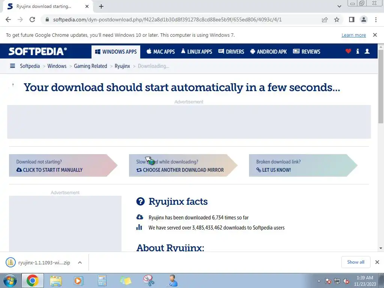Choose another download mirror
The height and width of the screenshot is (288, 384).
[x=183, y=165]
